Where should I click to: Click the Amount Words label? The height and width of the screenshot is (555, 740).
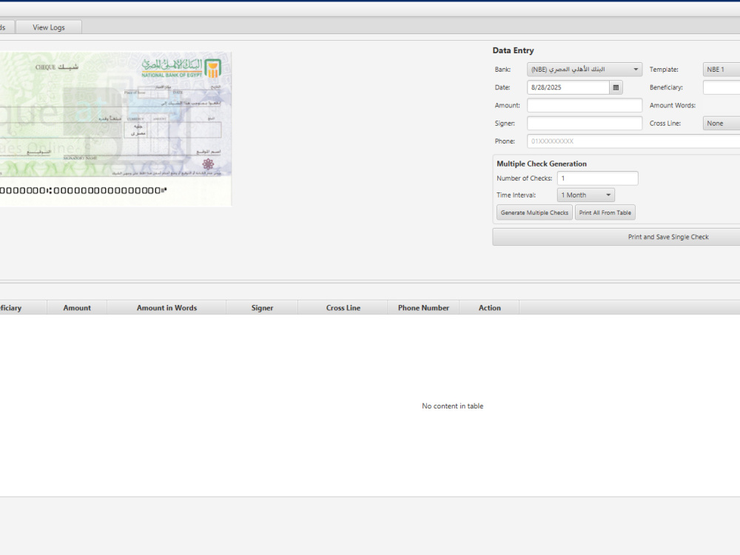tap(673, 105)
